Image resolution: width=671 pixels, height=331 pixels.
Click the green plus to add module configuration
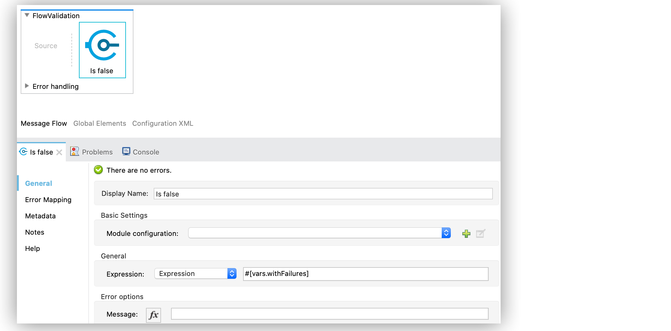click(466, 234)
